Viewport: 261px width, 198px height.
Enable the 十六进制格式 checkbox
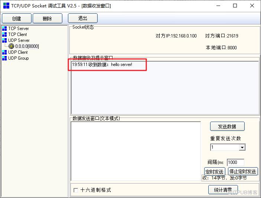point(76,190)
